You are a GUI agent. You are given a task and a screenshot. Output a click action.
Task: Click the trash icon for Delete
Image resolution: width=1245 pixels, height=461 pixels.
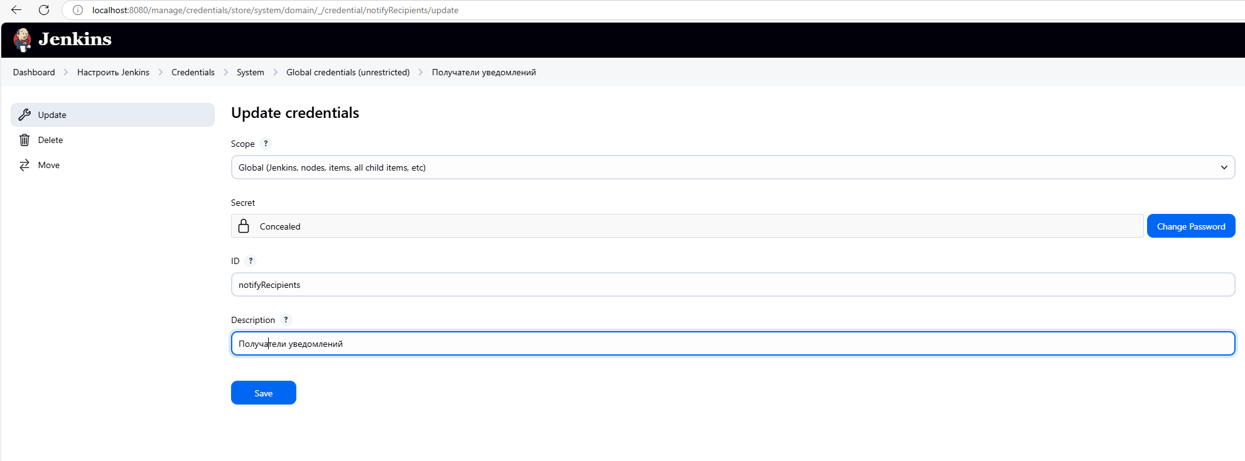click(x=24, y=140)
